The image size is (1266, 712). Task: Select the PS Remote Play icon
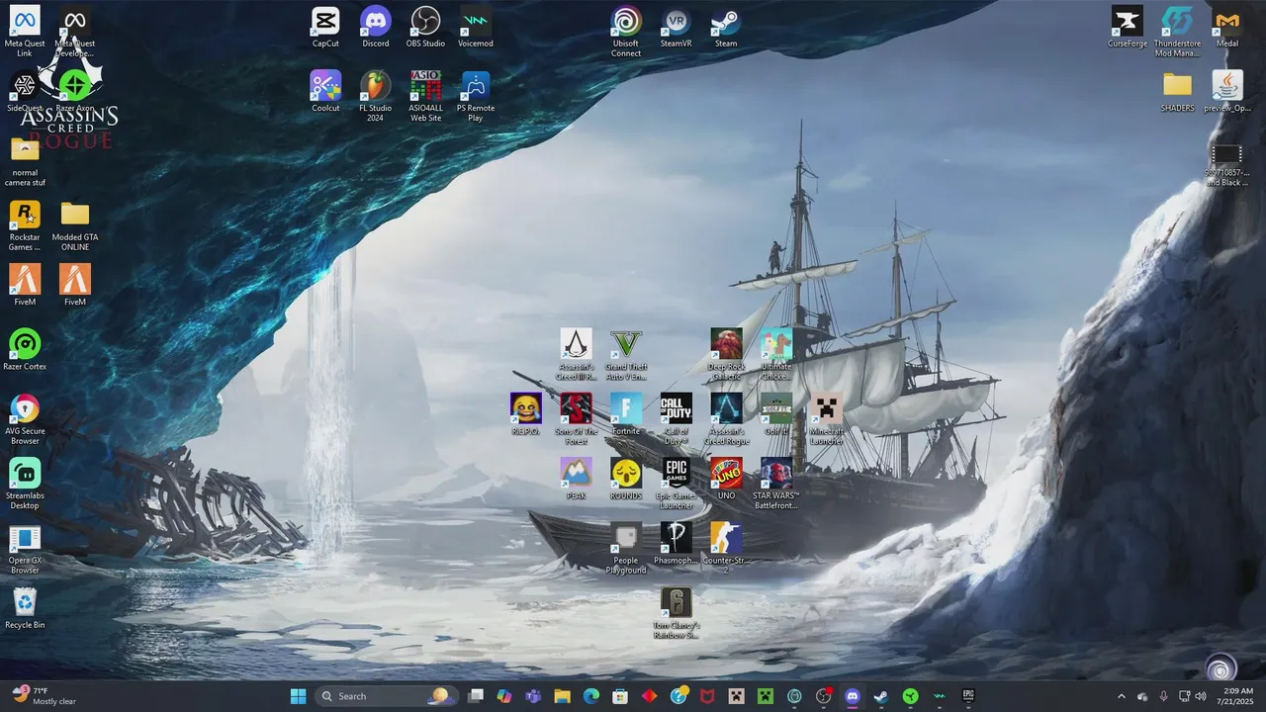pos(476,97)
